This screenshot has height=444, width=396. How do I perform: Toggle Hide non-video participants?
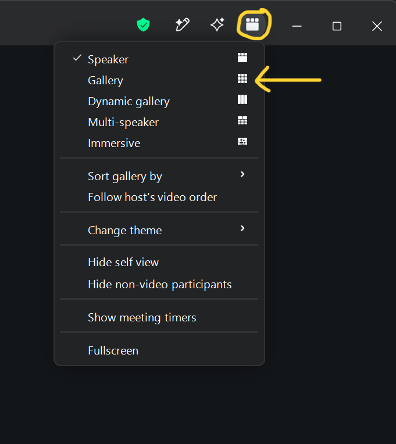click(x=159, y=284)
